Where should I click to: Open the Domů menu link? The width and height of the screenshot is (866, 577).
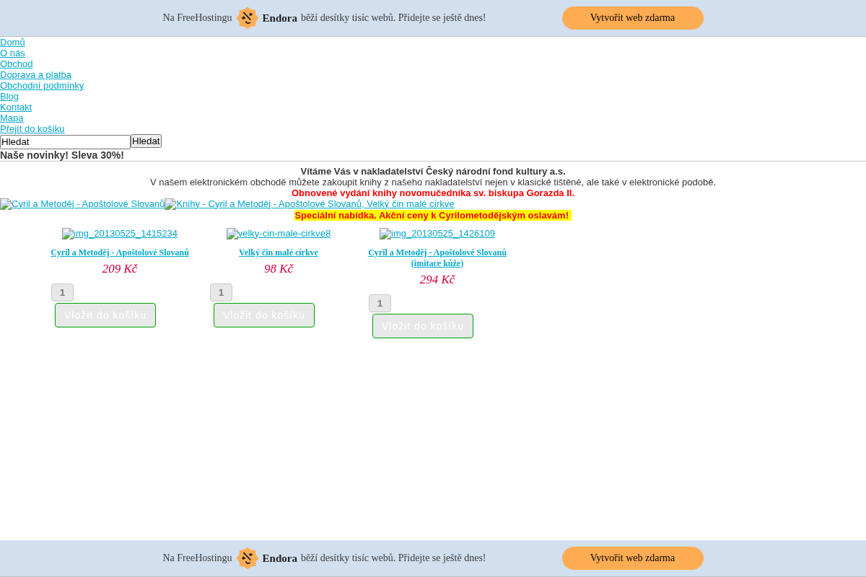click(x=12, y=43)
